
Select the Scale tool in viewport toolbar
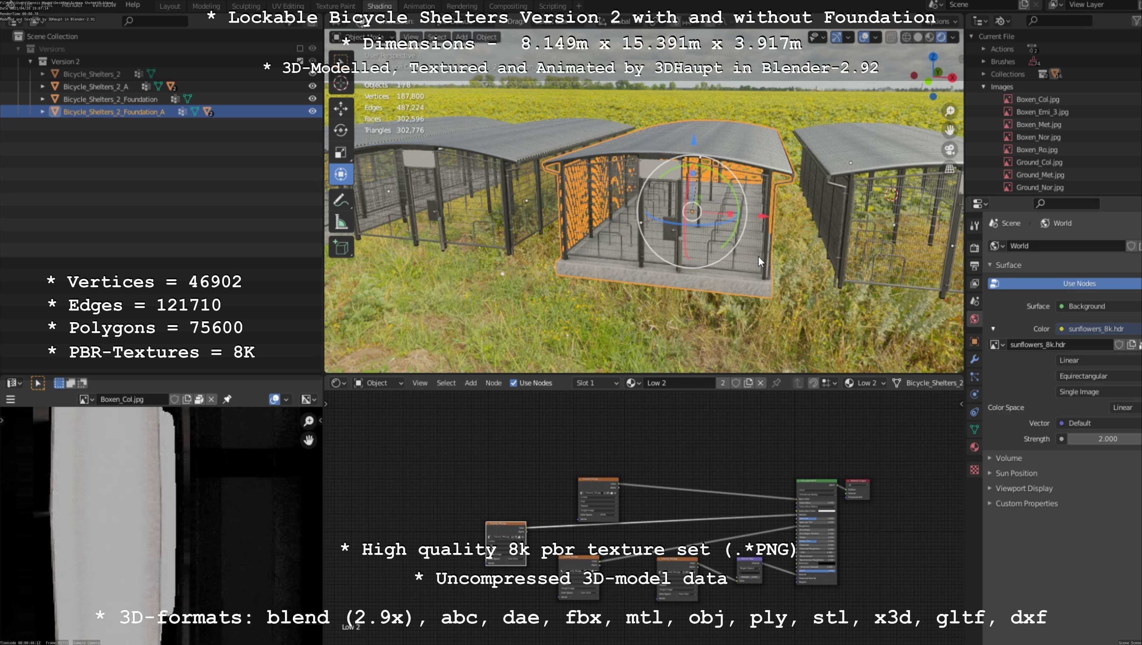(x=340, y=152)
